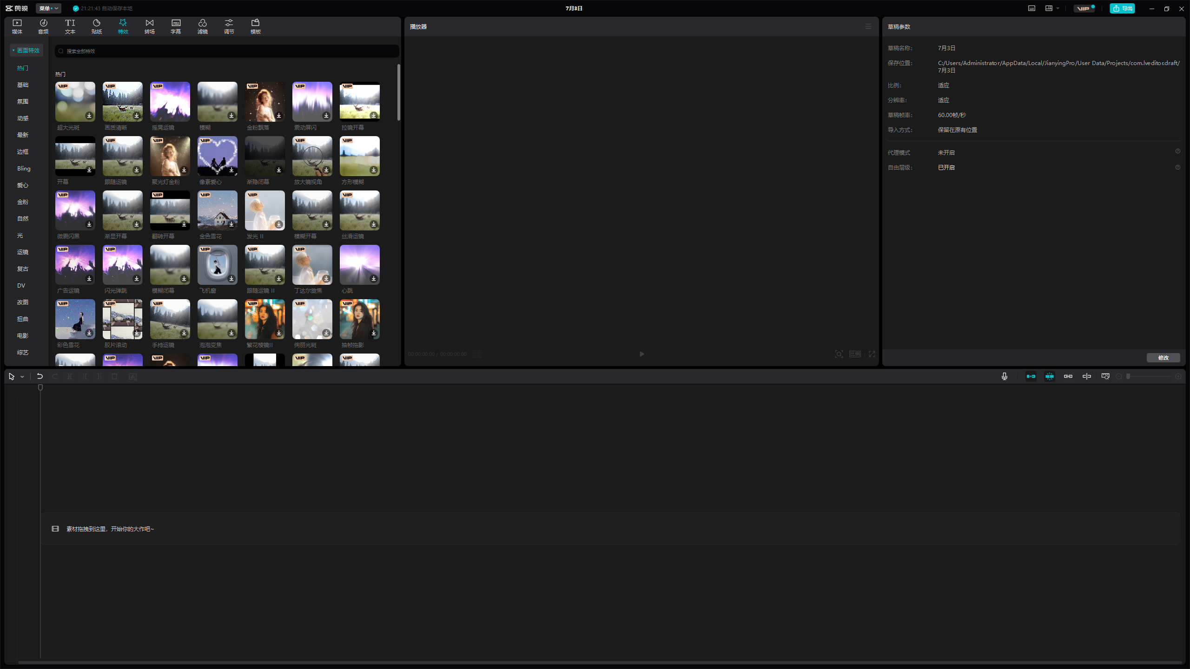Open the Filters (滤镜) panel
Viewport: 1190px width, 669px height.
click(x=202, y=26)
